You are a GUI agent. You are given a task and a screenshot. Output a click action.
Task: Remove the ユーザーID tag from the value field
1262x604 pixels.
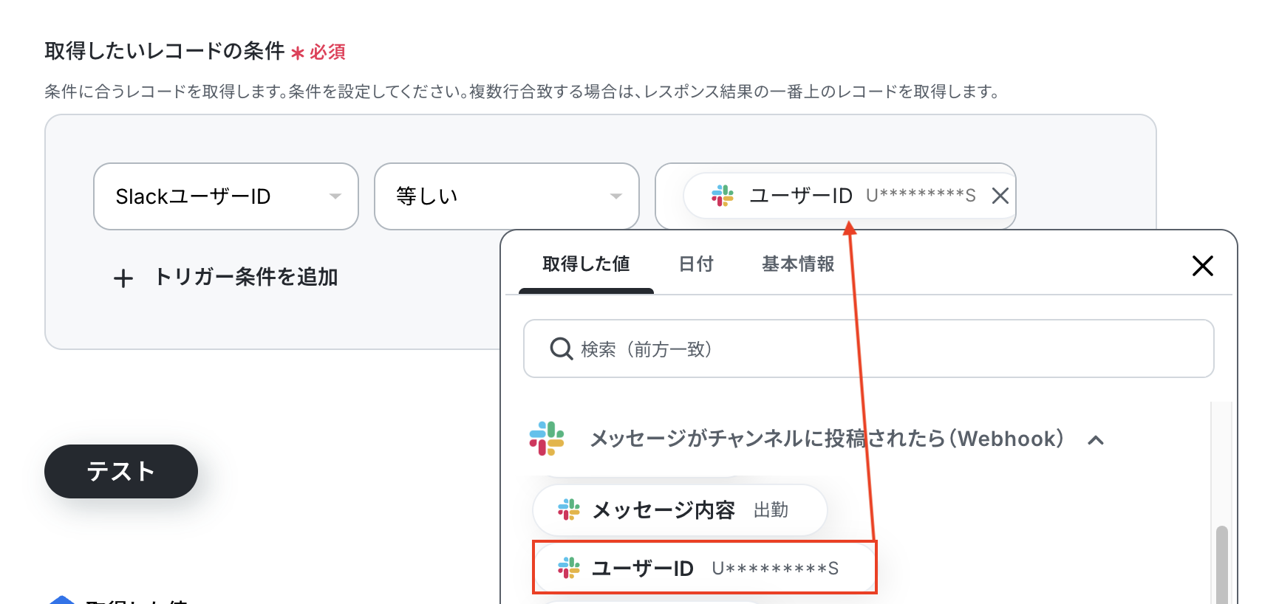click(x=1000, y=196)
